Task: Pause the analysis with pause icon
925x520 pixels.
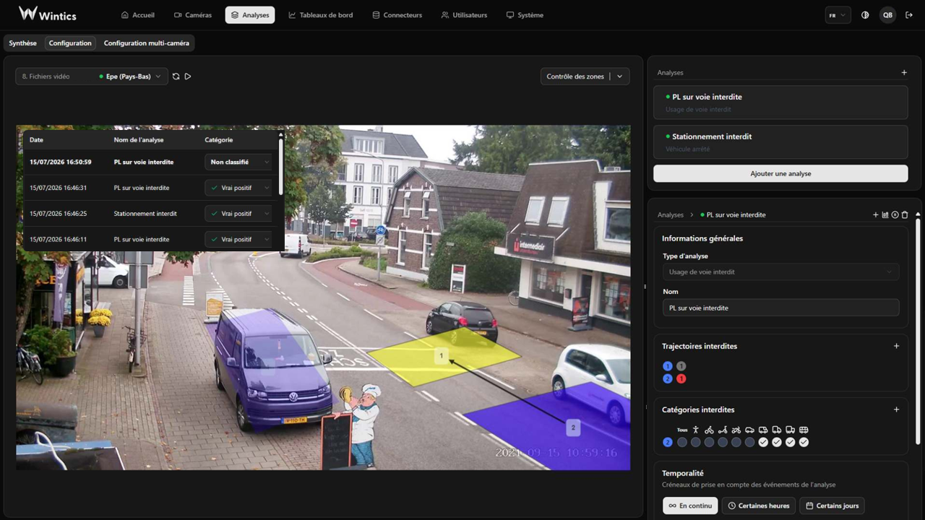Action: (895, 214)
